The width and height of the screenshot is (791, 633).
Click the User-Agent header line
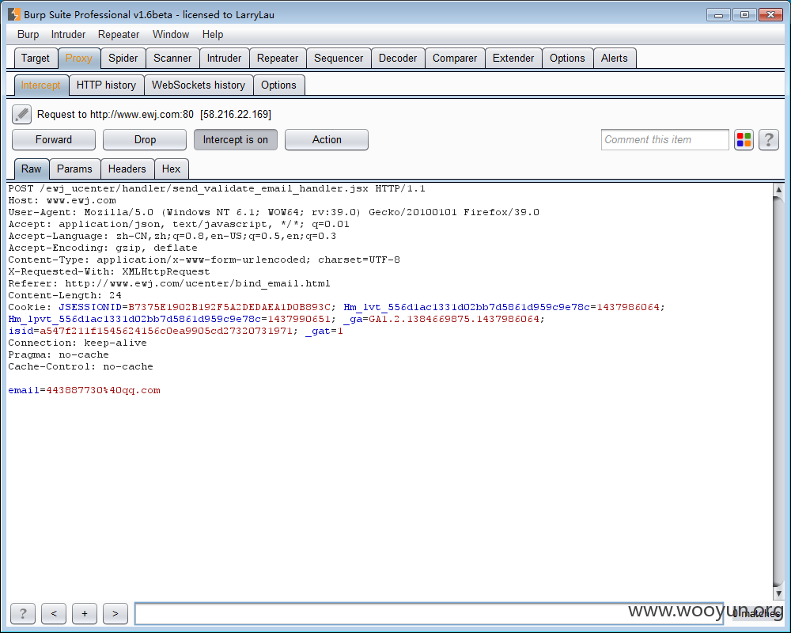(274, 212)
